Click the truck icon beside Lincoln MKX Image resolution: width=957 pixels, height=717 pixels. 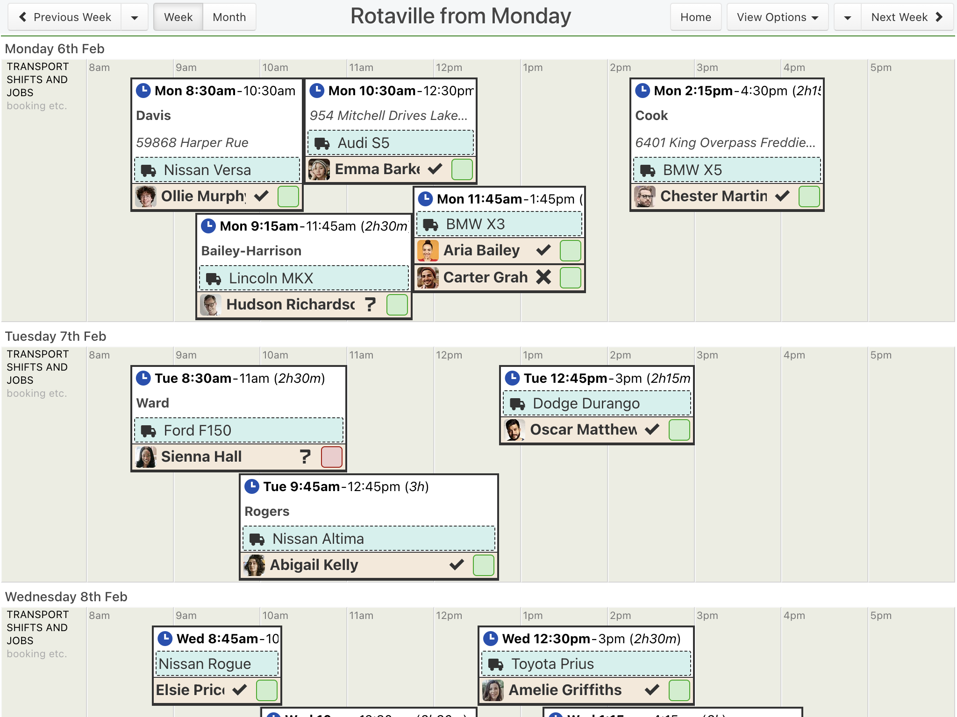tap(214, 279)
